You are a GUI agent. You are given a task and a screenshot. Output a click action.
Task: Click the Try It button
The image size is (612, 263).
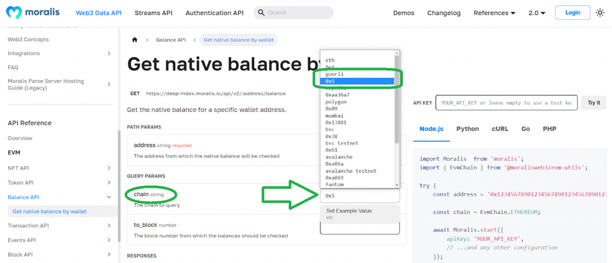point(593,103)
